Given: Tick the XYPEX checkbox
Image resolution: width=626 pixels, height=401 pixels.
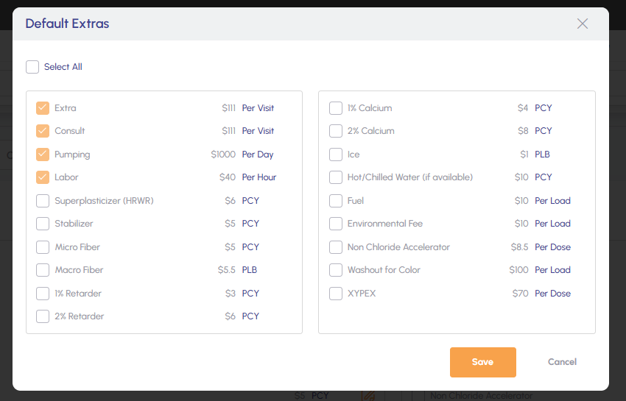Looking at the screenshot, I should pyautogui.click(x=336, y=294).
